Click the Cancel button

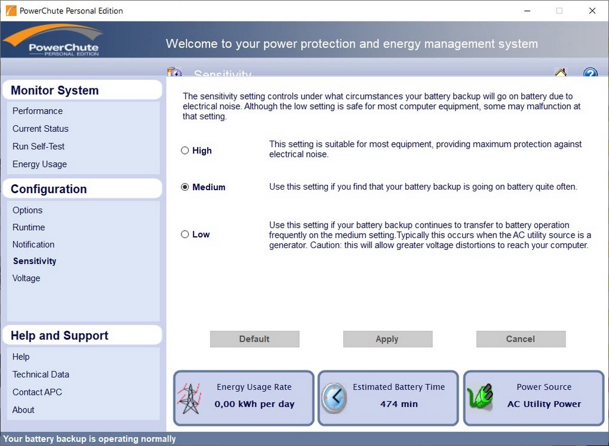click(x=521, y=339)
